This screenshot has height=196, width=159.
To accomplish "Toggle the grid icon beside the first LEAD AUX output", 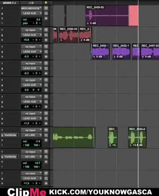I will coord(46,13).
